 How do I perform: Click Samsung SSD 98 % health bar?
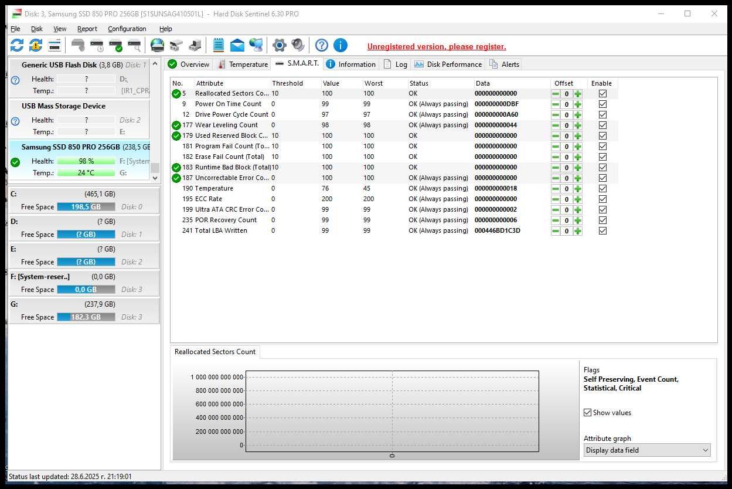click(86, 161)
